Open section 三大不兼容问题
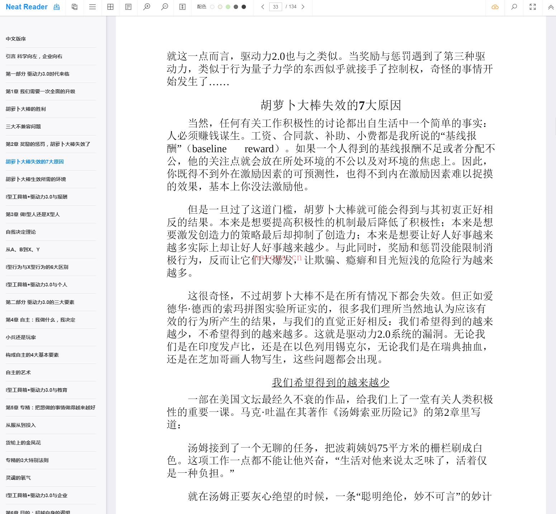Image resolution: width=556 pixels, height=514 pixels. (23, 127)
